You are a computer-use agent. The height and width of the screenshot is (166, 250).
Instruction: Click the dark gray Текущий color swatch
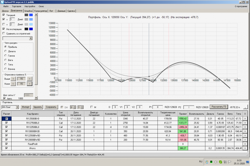(x=26, y=15)
